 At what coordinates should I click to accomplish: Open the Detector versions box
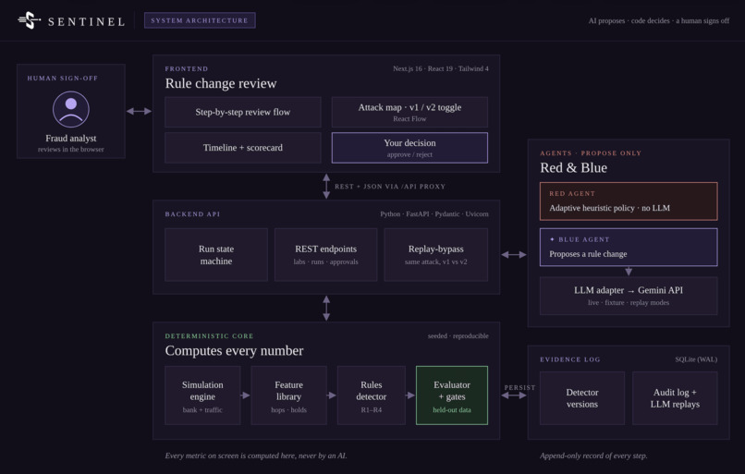pos(582,398)
